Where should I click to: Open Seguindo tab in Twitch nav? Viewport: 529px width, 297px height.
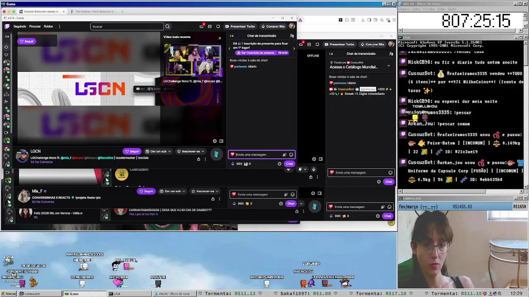pos(19,26)
